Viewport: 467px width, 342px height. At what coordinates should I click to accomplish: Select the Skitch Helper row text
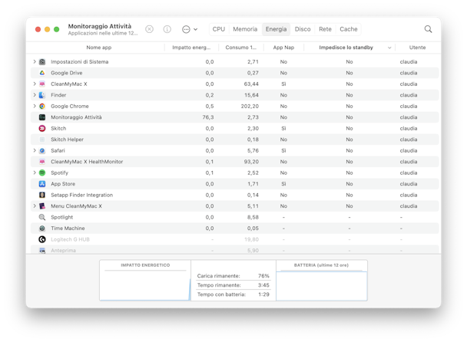tap(67, 140)
